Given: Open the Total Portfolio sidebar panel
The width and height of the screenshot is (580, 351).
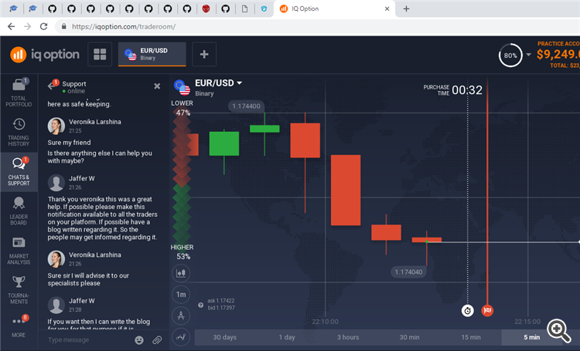Looking at the screenshot, I should [19, 93].
